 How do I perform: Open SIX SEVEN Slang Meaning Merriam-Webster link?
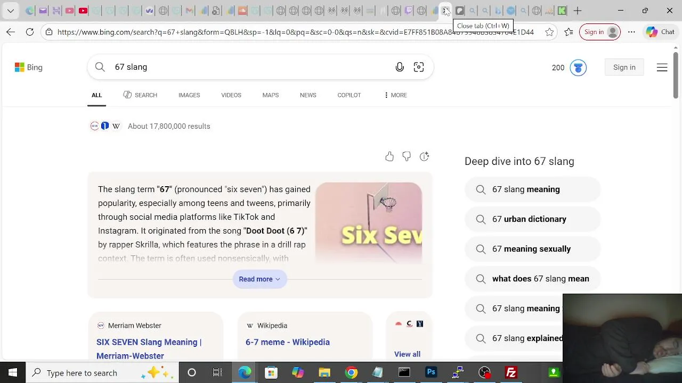149,349
